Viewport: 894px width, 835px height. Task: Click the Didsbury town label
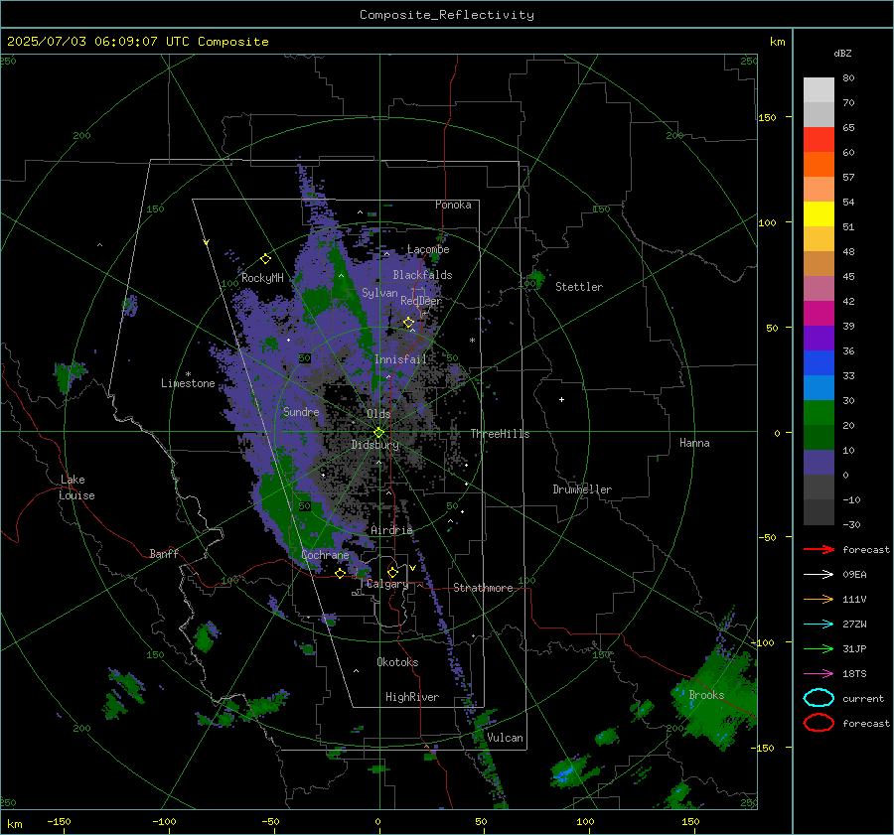(374, 445)
